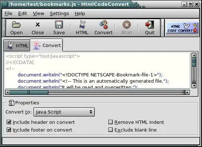Click the script type="text/javascript" line

pyautogui.click(x=43, y=56)
